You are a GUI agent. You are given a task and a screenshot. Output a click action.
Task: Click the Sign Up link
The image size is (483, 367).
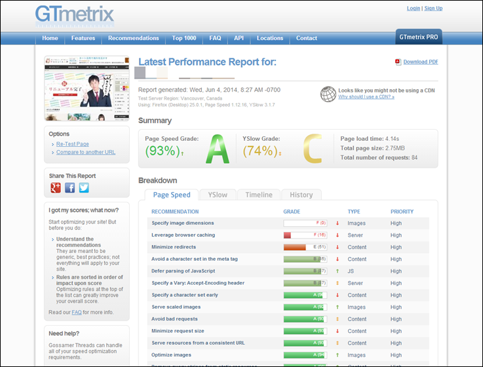coord(433,9)
